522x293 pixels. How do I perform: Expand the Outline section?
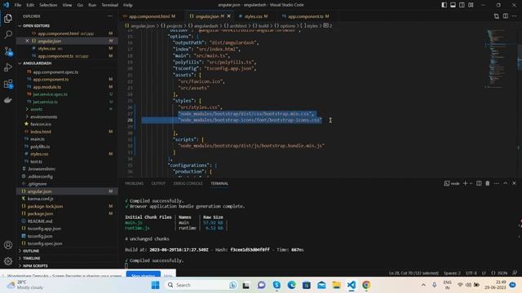point(31,251)
